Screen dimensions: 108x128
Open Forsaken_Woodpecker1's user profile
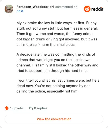pyautogui.click(x=35, y=7)
